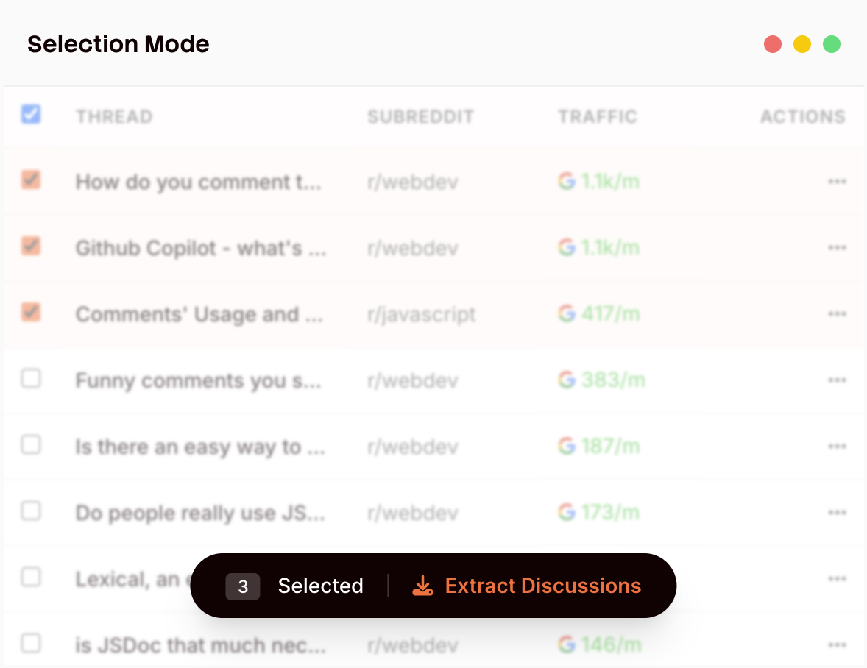Uncheck the select-all checkbox in the header
867x668 pixels.
(32, 114)
